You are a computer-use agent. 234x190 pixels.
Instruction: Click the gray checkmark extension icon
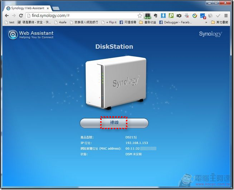click(x=218, y=15)
